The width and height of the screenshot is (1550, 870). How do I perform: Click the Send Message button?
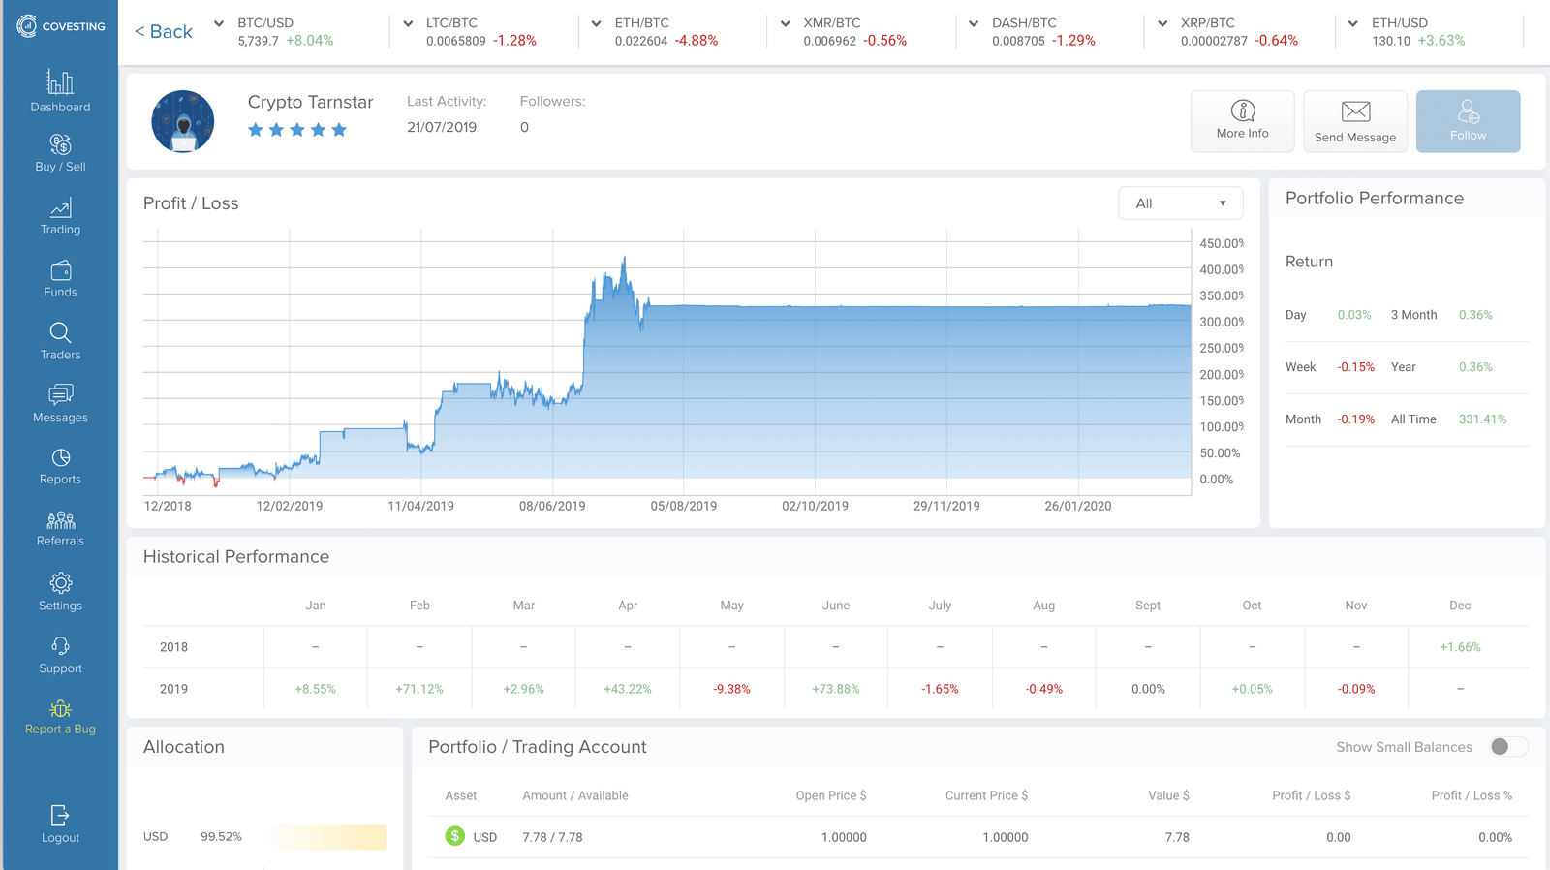1354,121
